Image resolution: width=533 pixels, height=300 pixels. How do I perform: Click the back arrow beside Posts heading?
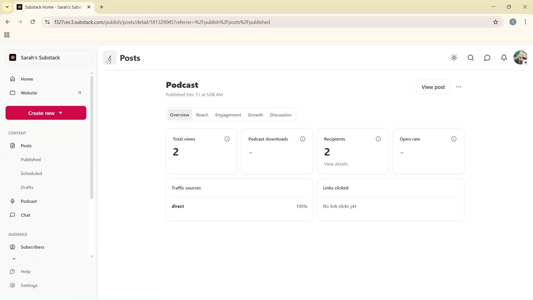110,57
